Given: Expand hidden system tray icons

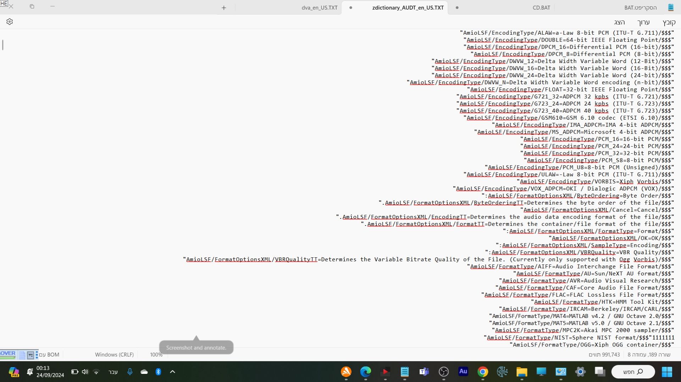Looking at the screenshot, I should pos(172,372).
